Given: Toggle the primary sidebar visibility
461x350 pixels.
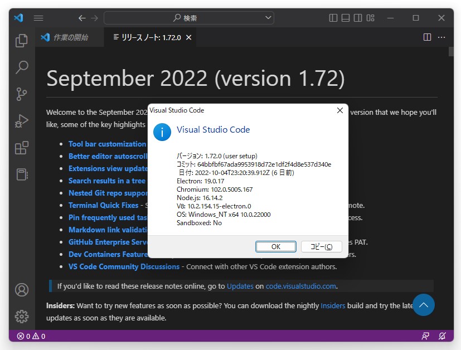Looking at the screenshot, I should click(332, 18).
